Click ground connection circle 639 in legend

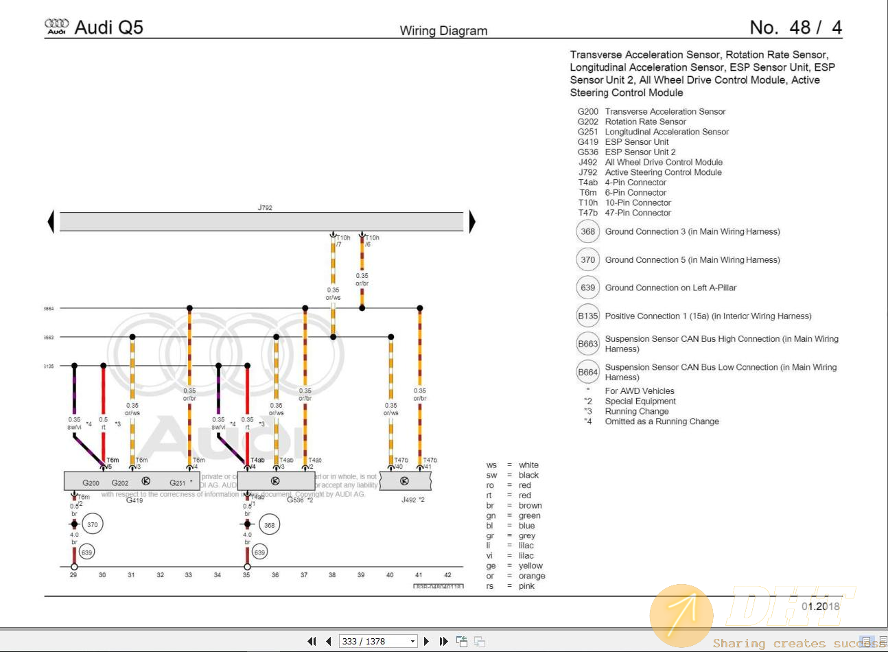[x=588, y=288]
